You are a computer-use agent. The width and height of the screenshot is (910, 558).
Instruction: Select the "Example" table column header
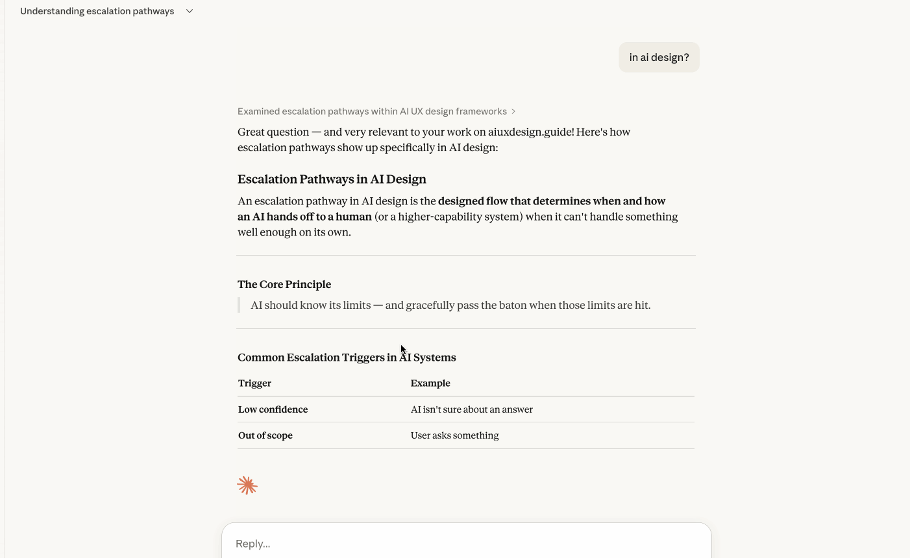coord(430,383)
